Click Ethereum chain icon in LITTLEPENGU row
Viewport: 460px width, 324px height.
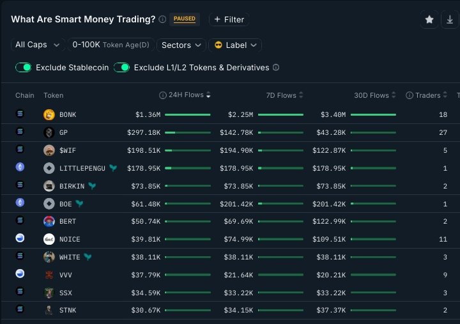[20, 167]
